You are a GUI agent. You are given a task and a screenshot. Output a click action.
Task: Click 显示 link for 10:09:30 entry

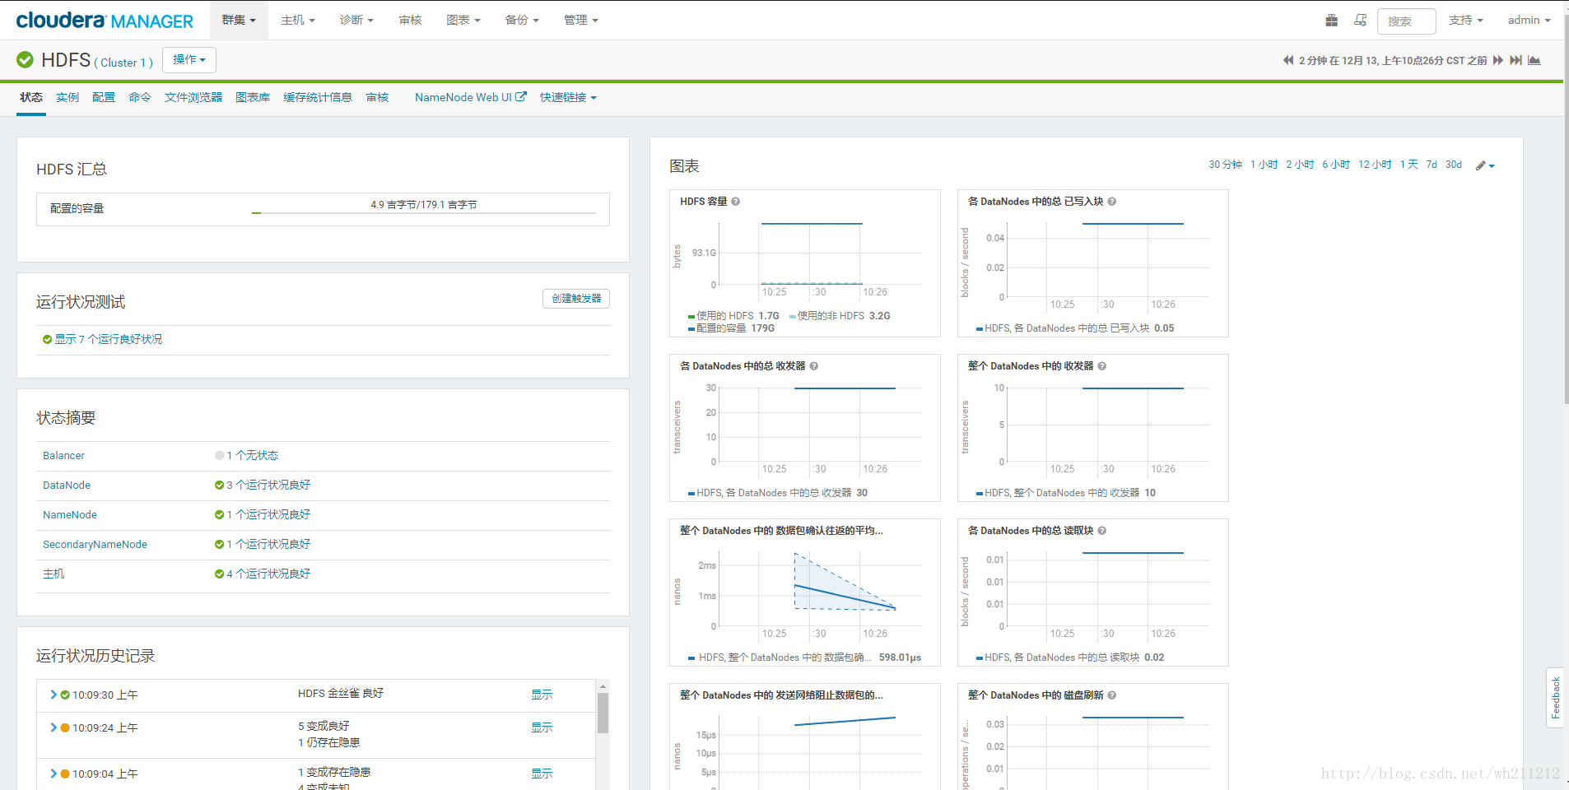coord(542,695)
